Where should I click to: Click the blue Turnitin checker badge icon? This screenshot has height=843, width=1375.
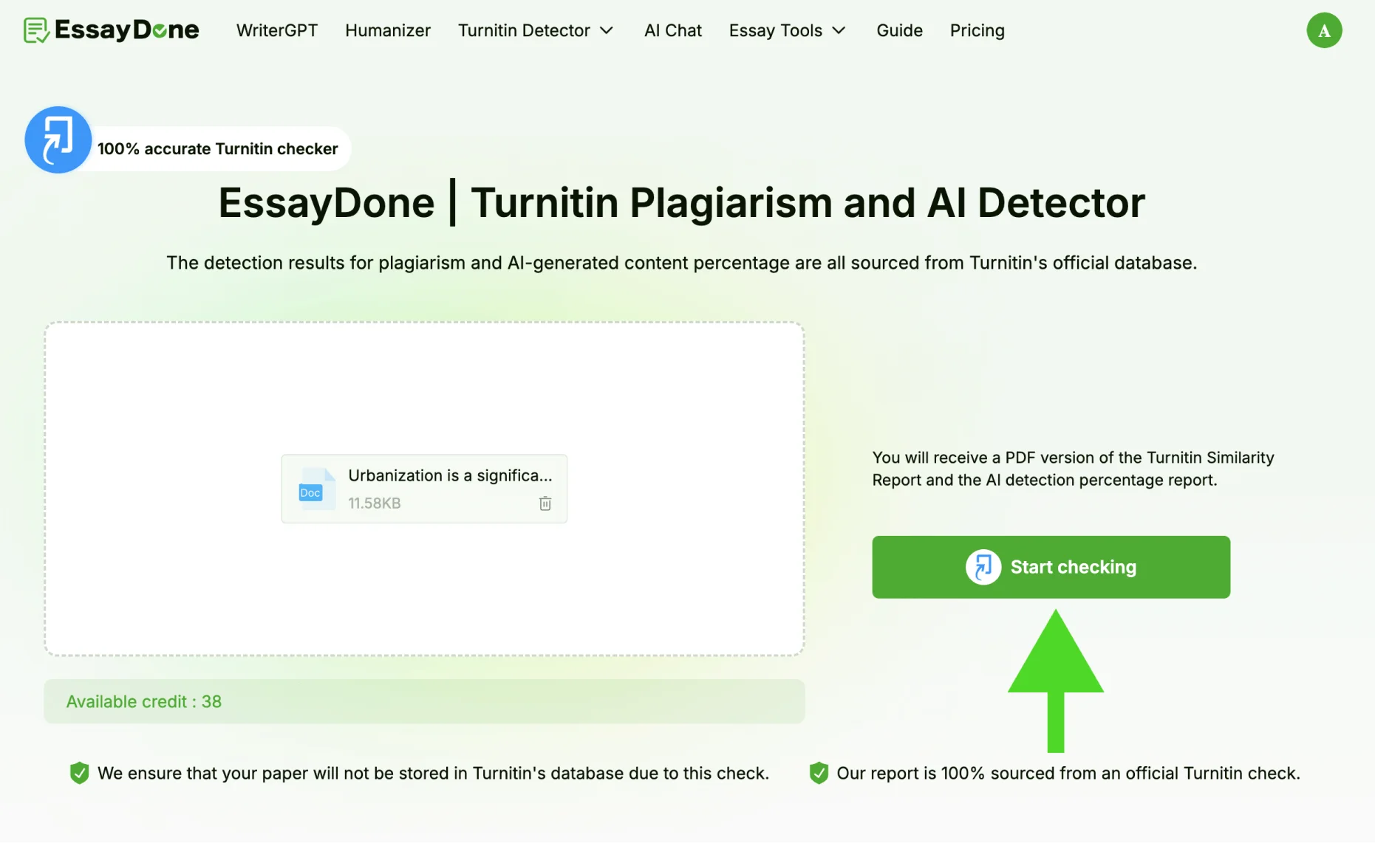pyautogui.click(x=58, y=140)
